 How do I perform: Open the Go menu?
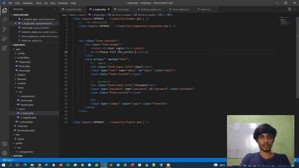46,3
